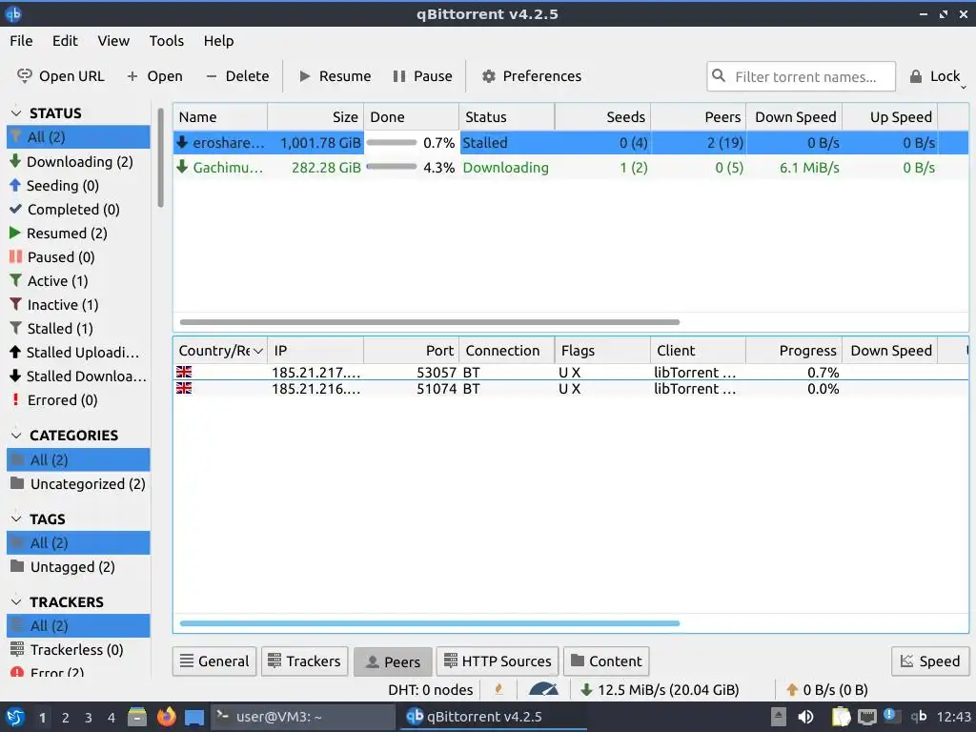Click the download arrow icon of eroshare torrent

182,142
